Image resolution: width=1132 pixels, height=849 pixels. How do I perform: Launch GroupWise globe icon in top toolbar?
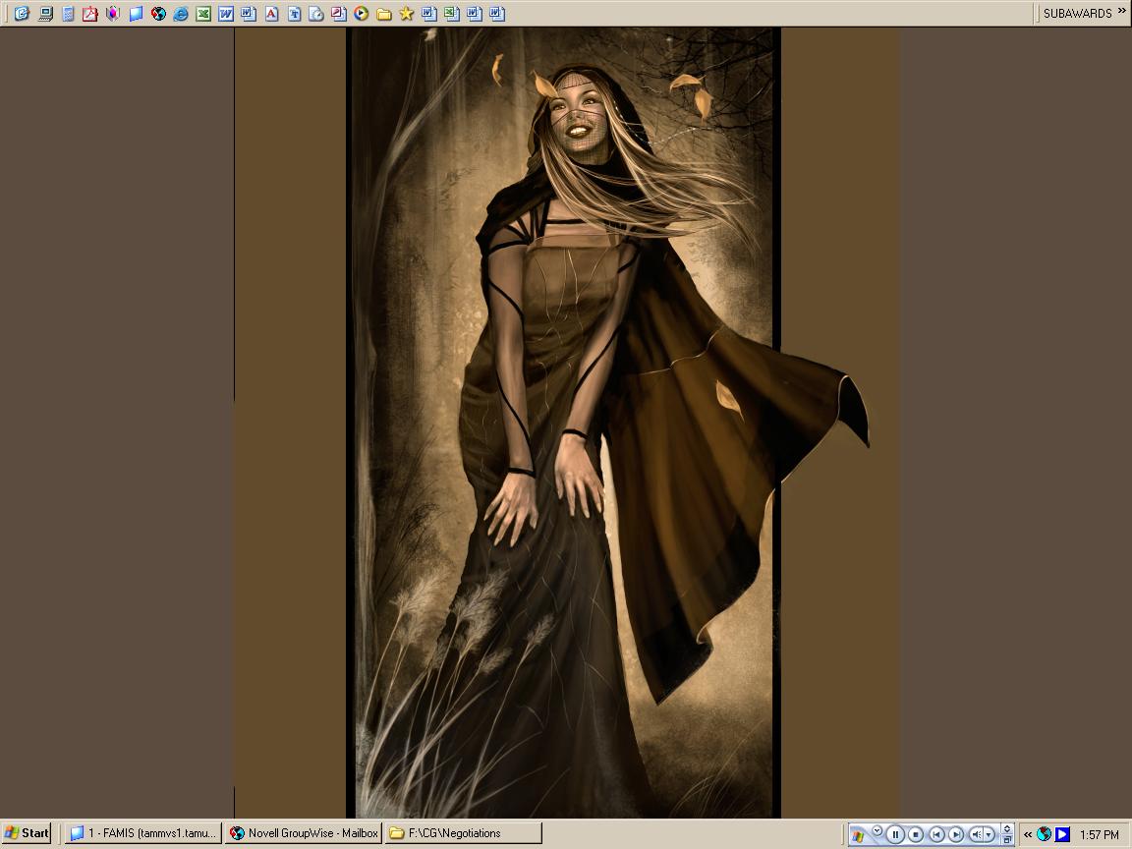(x=158, y=14)
